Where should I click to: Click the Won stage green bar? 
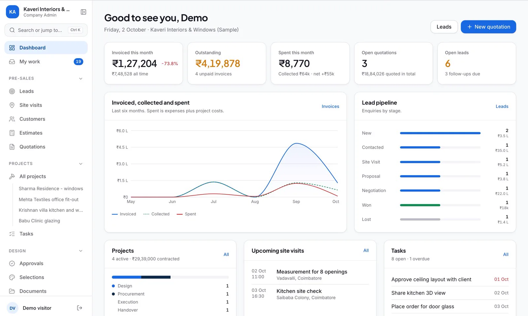coord(420,205)
